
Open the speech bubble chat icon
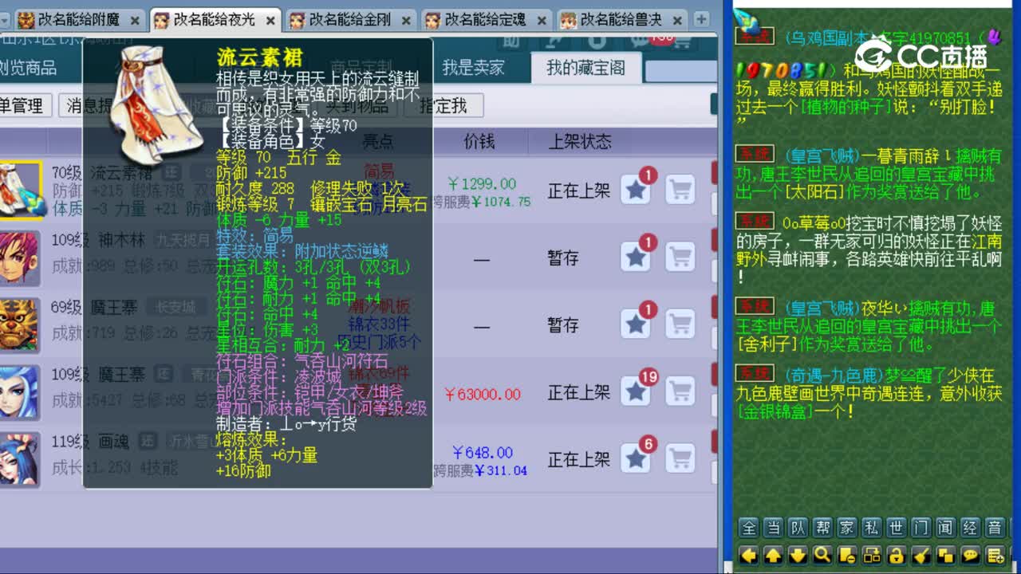click(x=971, y=555)
